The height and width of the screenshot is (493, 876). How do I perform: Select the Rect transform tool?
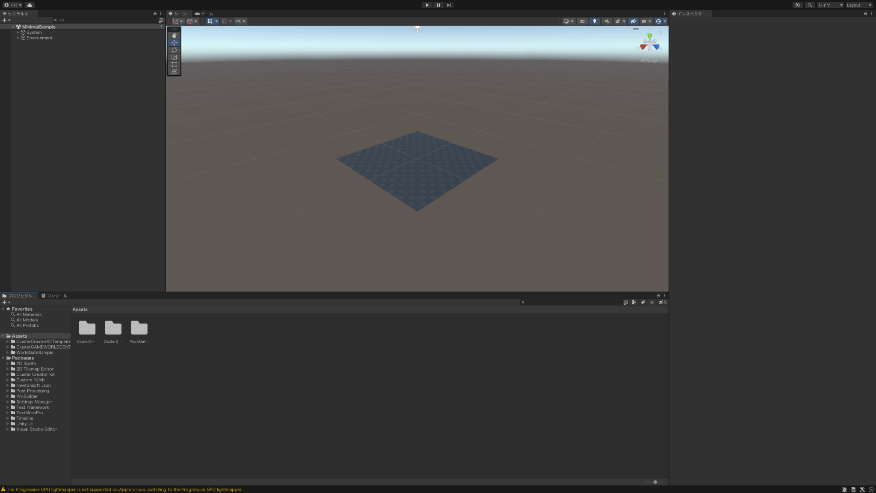pyautogui.click(x=174, y=65)
